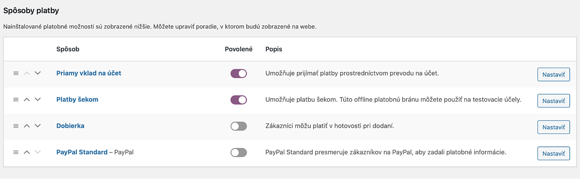Move Platby šekom up in the list
This screenshot has width=580, height=179.
27,99
